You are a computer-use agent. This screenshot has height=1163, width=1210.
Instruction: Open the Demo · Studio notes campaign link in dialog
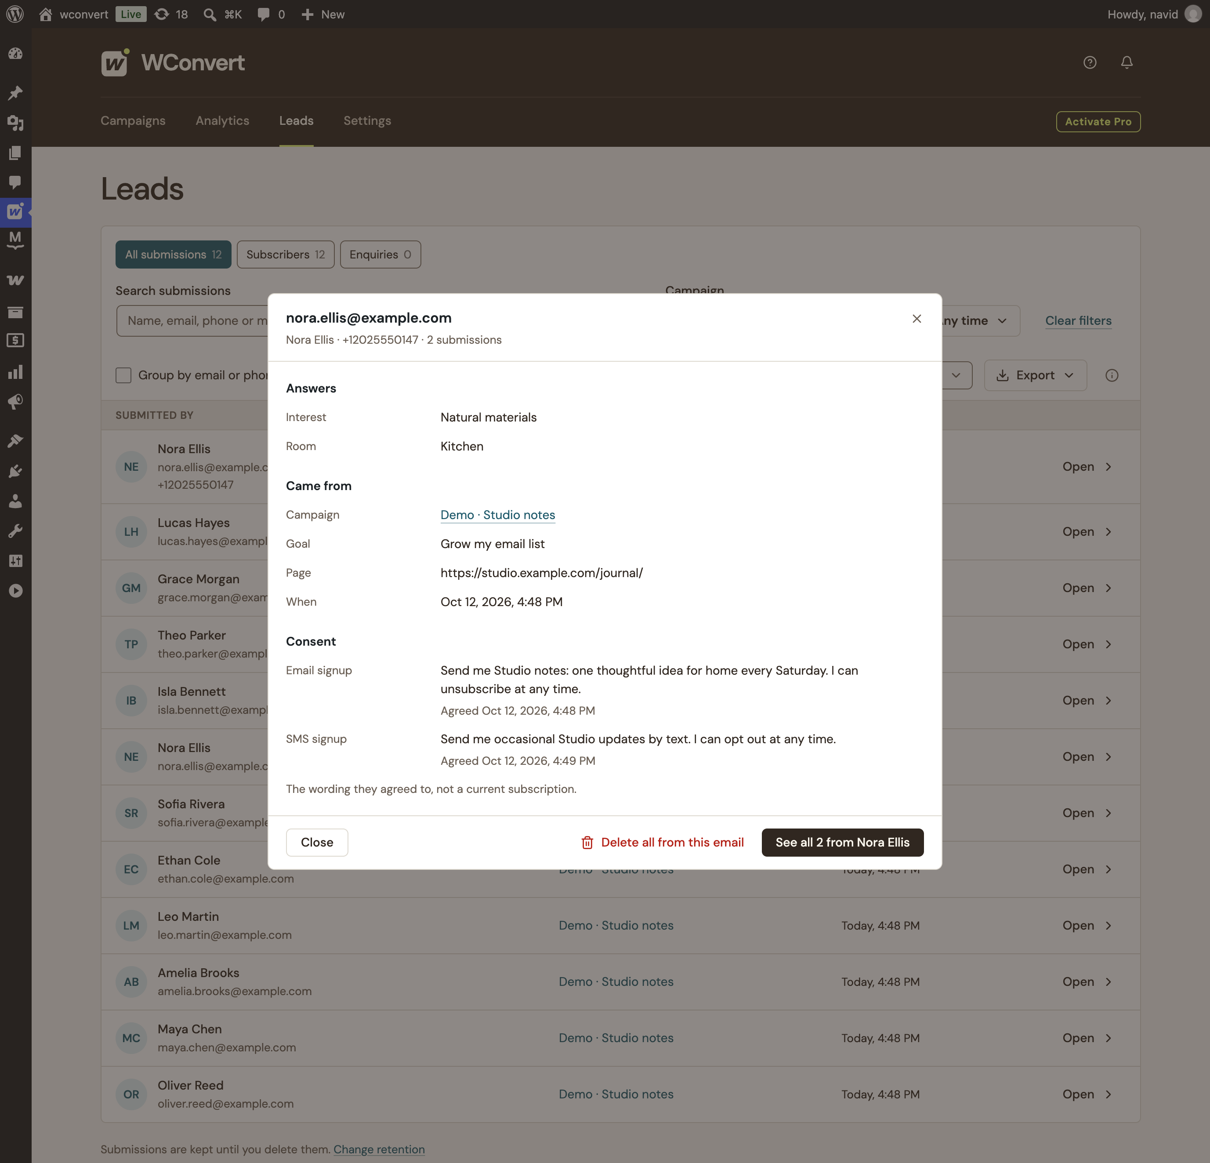(x=498, y=515)
